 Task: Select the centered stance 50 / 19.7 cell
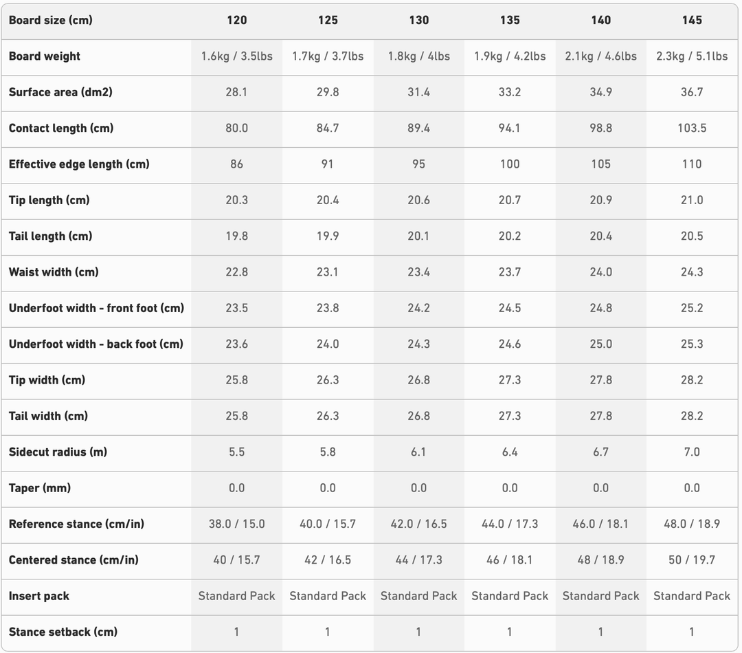click(692, 560)
